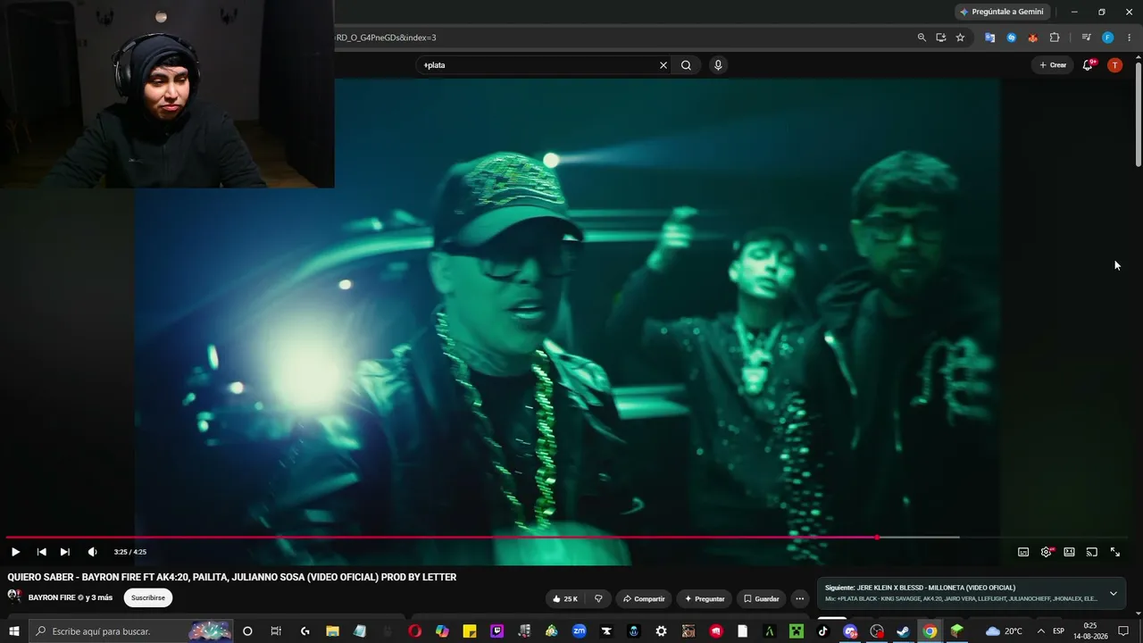Viewport: 1143px width, 643px height.
Task: Open the Google Translate extension
Action: click(989, 38)
